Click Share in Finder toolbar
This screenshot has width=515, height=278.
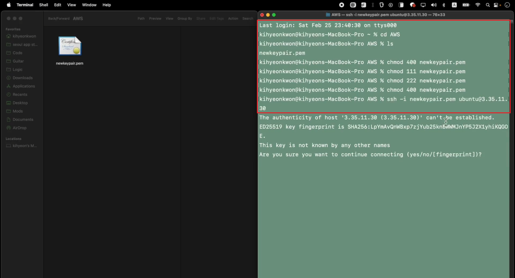tap(201, 18)
